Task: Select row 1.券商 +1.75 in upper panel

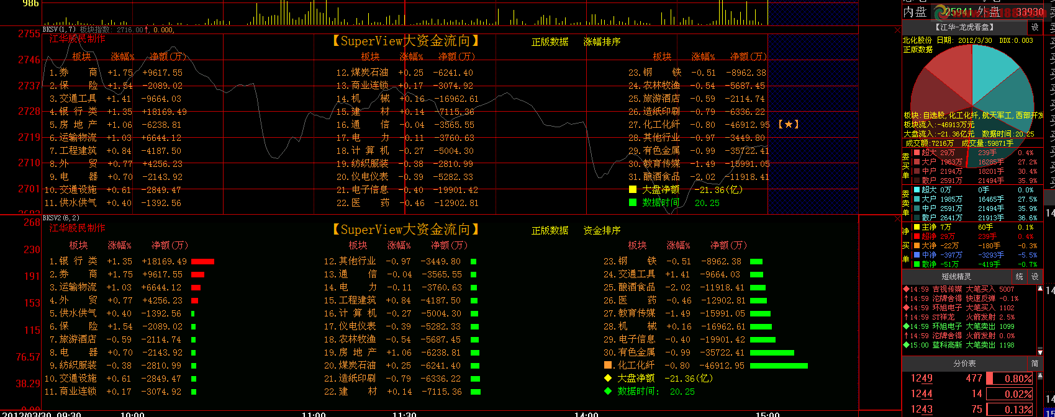Action: pyautogui.click(x=116, y=73)
